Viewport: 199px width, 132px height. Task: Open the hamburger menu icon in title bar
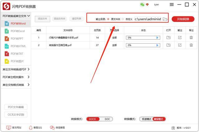pyautogui.click(x=172, y=5)
